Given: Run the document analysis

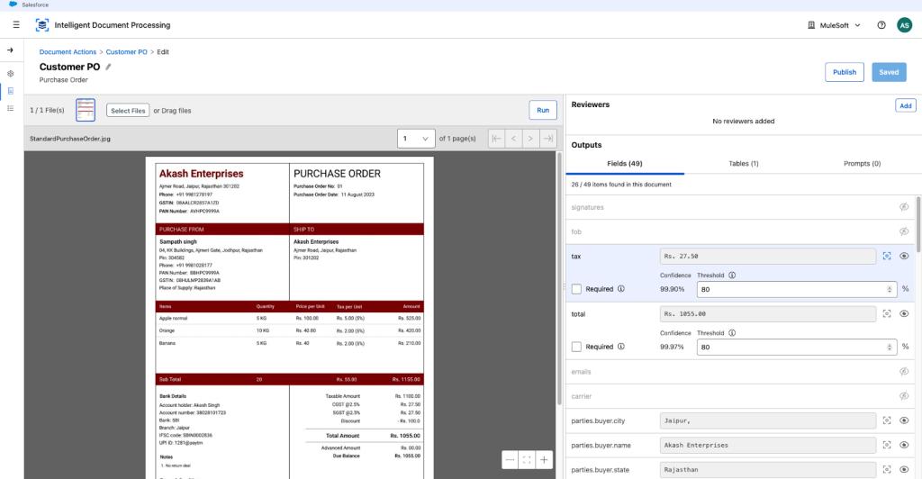Looking at the screenshot, I should point(543,110).
